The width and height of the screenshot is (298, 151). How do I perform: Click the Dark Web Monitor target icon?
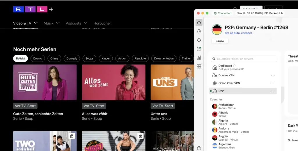pyautogui.click(x=199, y=49)
